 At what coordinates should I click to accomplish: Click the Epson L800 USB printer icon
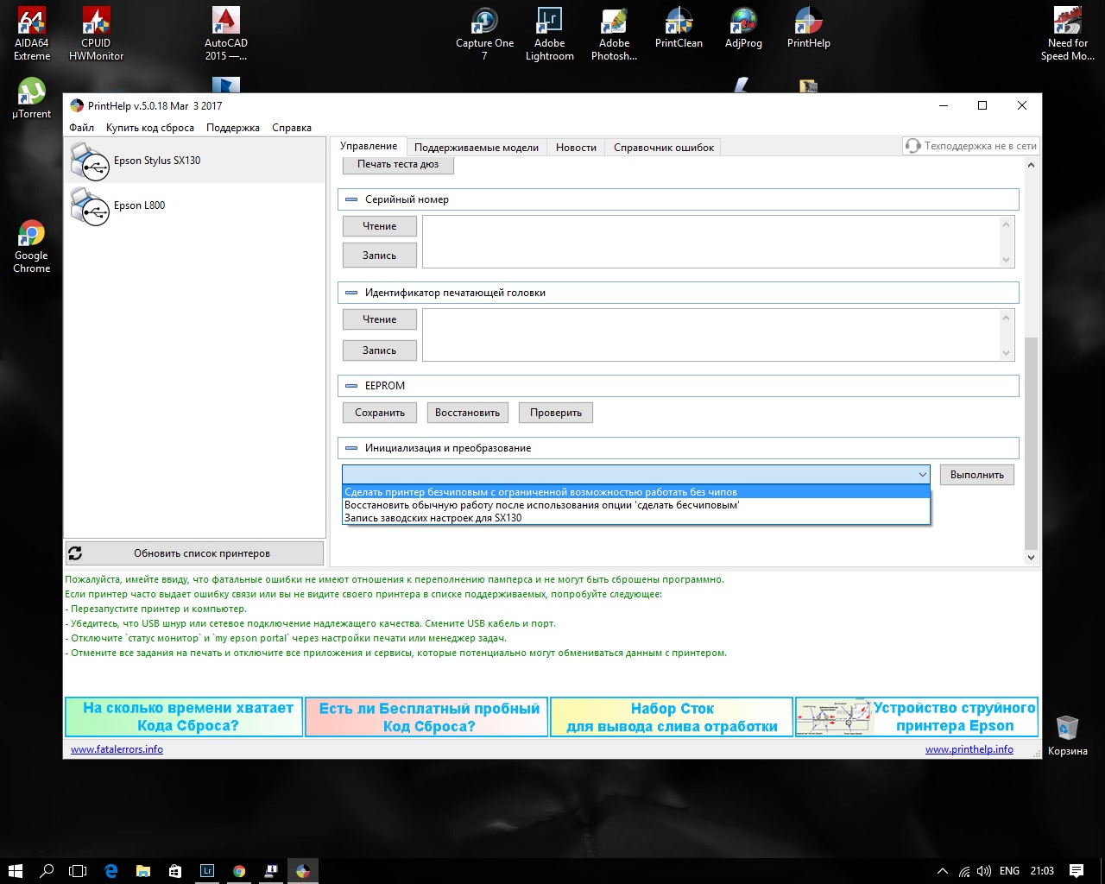point(90,207)
